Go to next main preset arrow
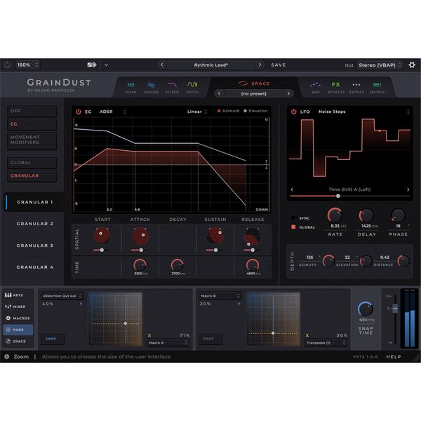 click(260, 65)
